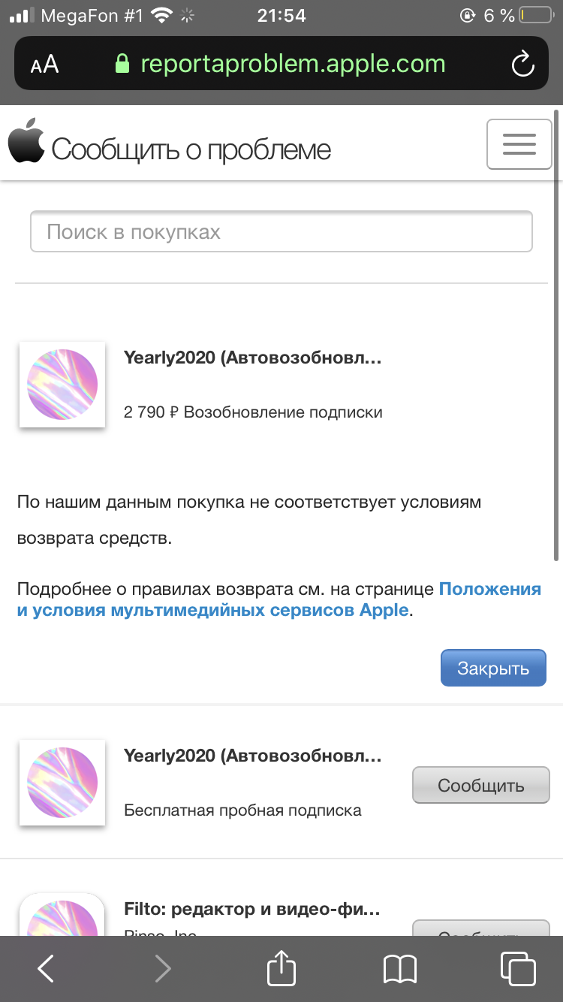Tap the Apple logo in header
Image resolution: width=563 pixels, height=1002 pixels.
click(26, 140)
